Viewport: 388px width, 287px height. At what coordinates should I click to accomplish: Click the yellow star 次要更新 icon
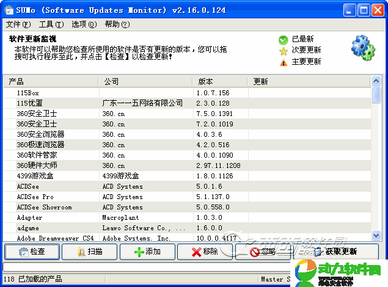tap(283, 51)
